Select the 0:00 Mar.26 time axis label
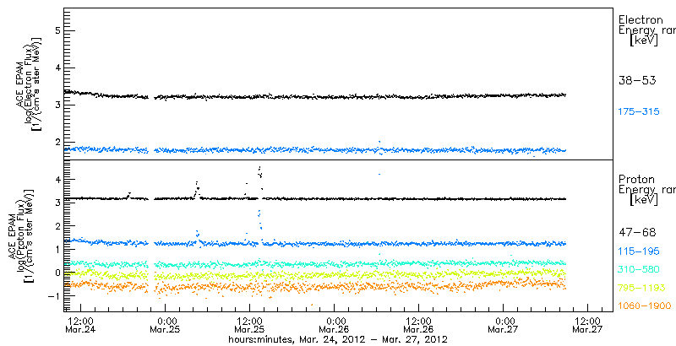676x346 pixels. click(x=334, y=326)
